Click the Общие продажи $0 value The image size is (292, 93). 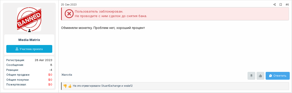click(50, 75)
